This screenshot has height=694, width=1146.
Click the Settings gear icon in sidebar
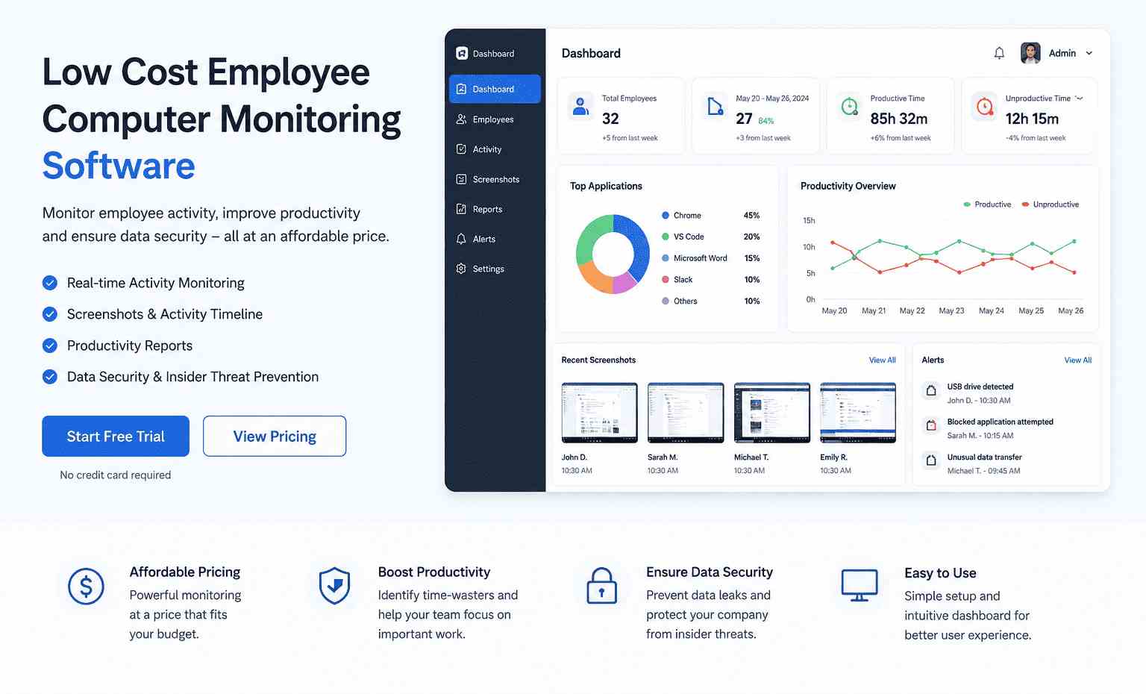461,268
